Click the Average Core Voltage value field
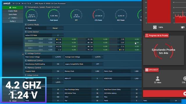The image size is (186, 104). coord(98,57)
